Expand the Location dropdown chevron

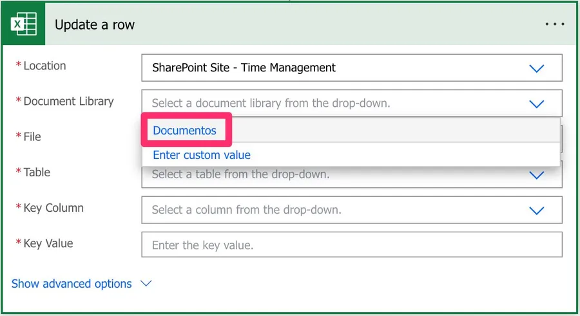(536, 68)
